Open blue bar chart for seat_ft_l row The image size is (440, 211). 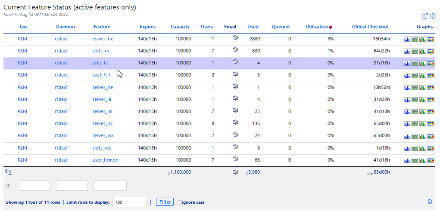tap(407, 76)
